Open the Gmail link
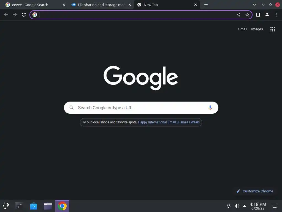 click(x=242, y=29)
